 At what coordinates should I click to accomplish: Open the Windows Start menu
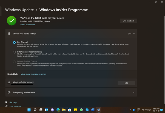point(29,110)
